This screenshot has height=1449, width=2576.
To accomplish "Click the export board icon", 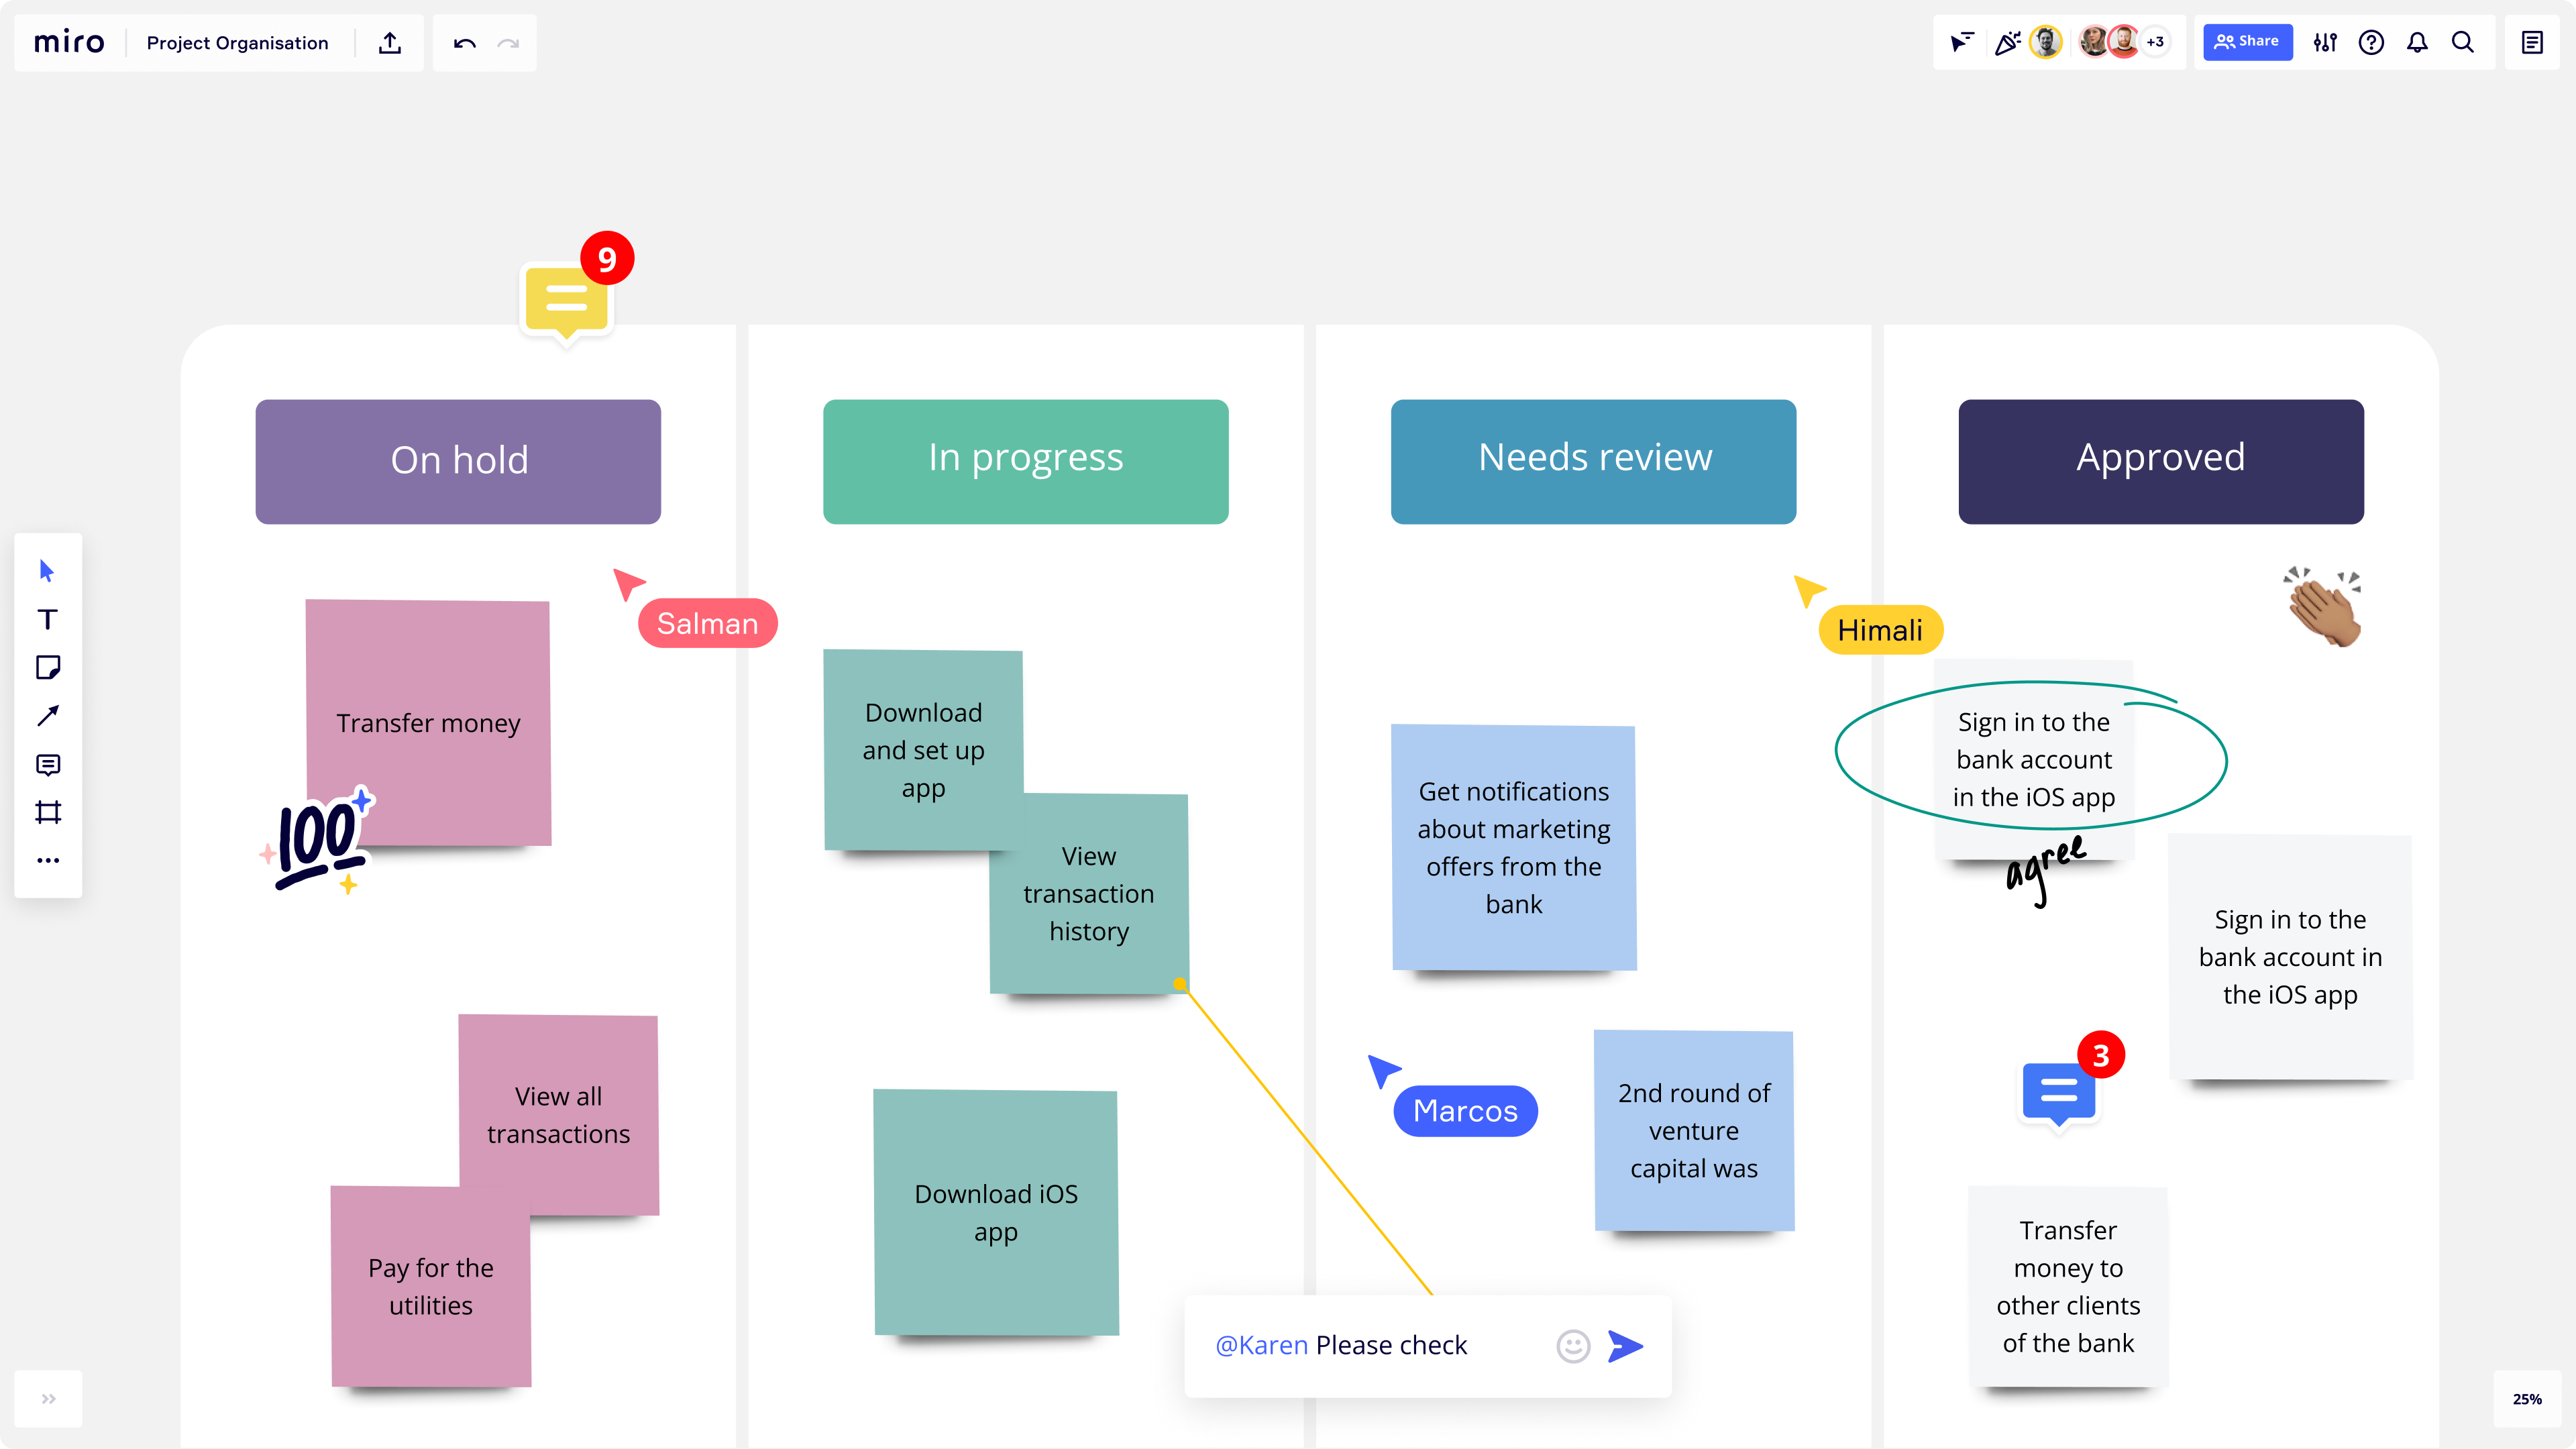I will pos(390,43).
